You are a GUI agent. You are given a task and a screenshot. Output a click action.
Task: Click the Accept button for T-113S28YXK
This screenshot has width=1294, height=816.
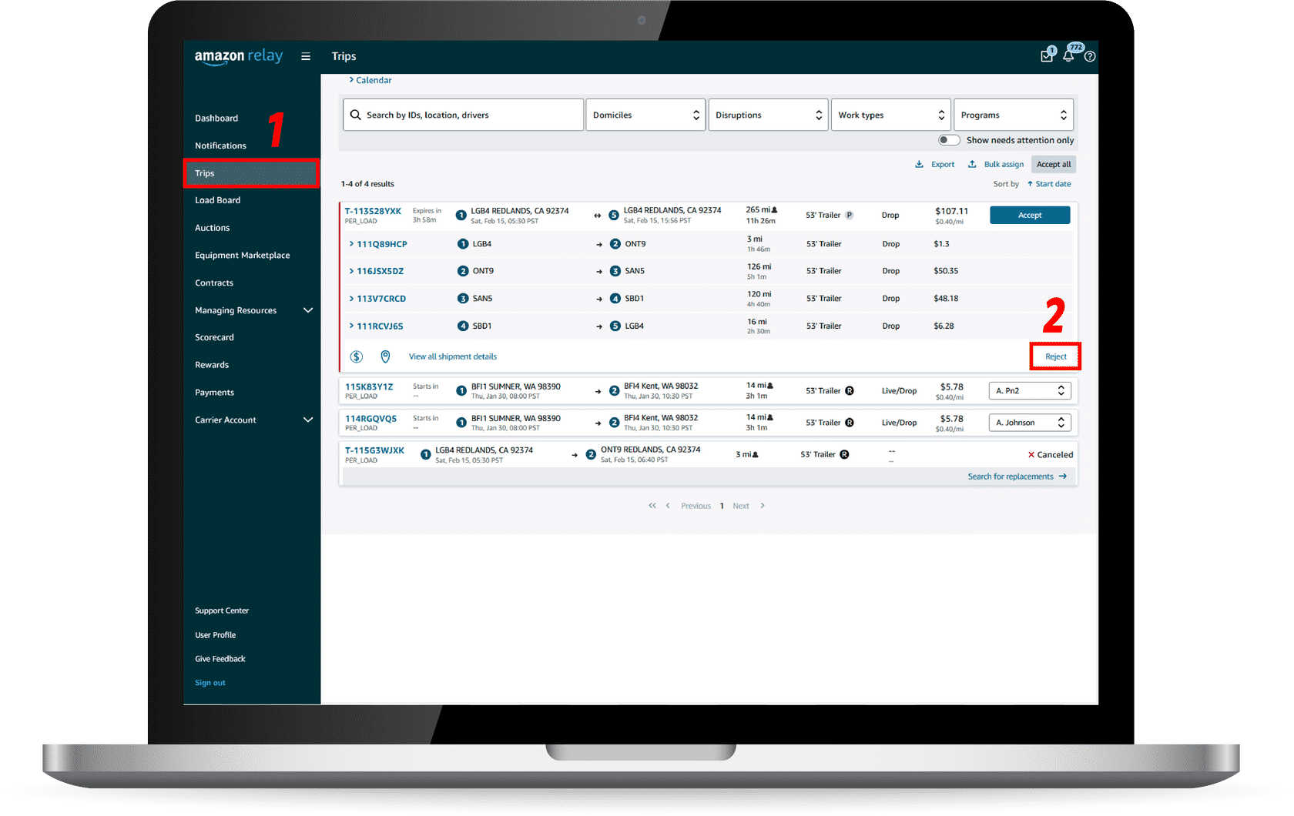pyautogui.click(x=1029, y=216)
